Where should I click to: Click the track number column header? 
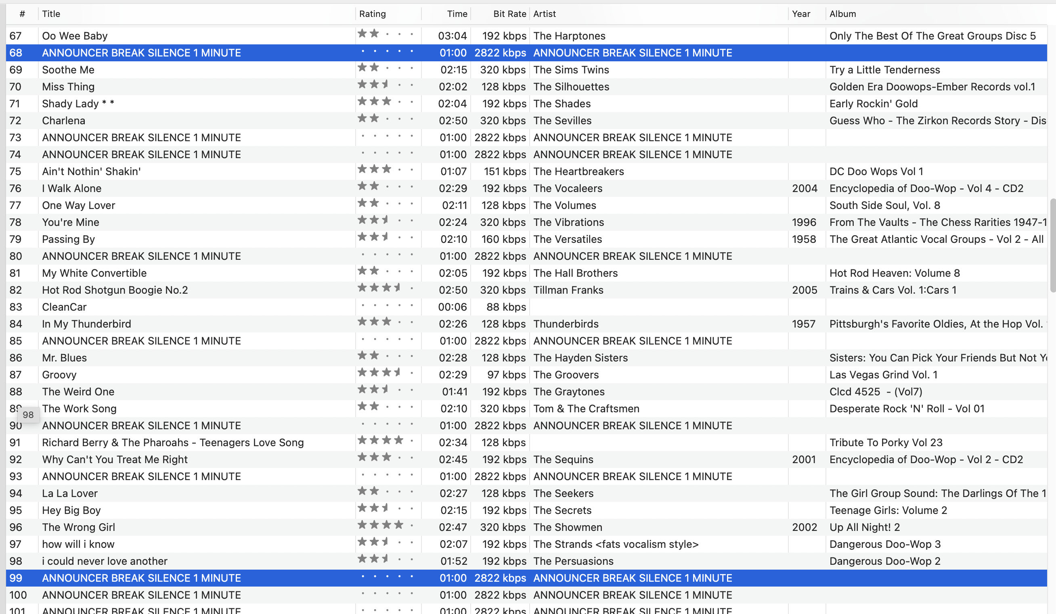(x=22, y=14)
